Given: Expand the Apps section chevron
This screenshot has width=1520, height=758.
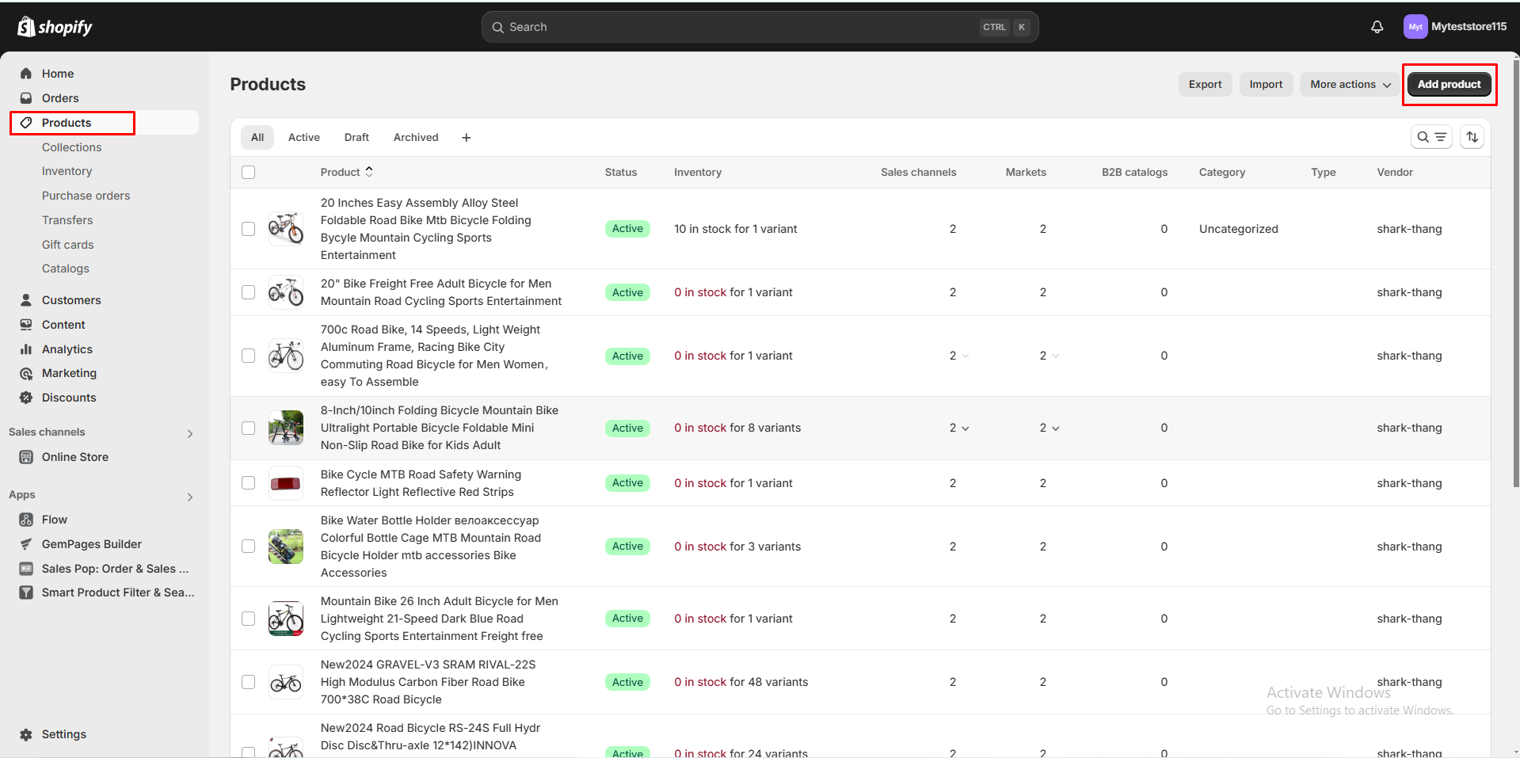Looking at the screenshot, I should pyautogui.click(x=190, y=497).
